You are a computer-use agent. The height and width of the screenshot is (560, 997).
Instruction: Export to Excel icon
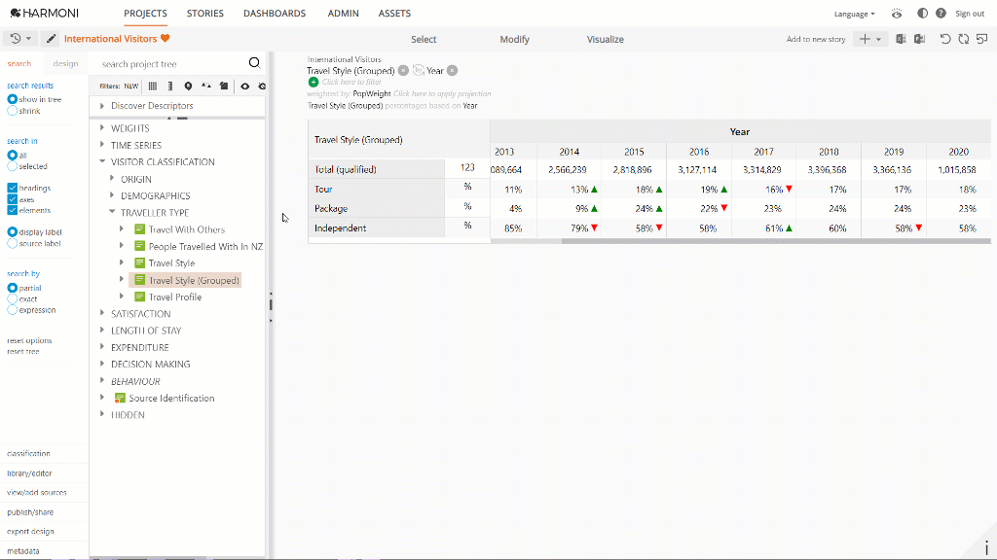tap(901, 39)
